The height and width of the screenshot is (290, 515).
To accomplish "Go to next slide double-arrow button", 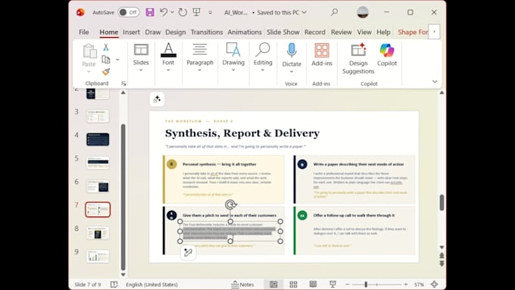I will tap(442, 263).
